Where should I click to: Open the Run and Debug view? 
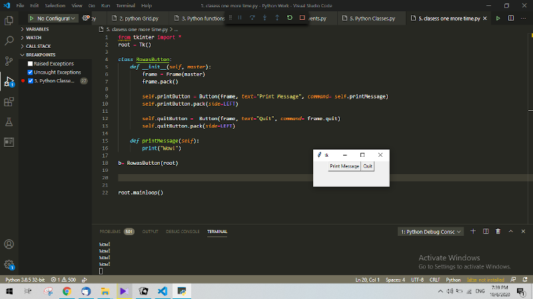coord(9,81)
